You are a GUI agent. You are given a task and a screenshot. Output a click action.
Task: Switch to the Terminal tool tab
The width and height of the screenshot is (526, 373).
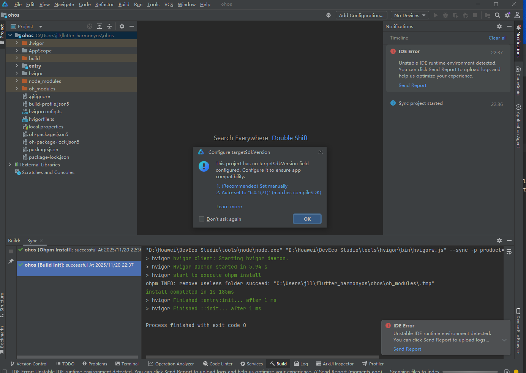(127, 364)
